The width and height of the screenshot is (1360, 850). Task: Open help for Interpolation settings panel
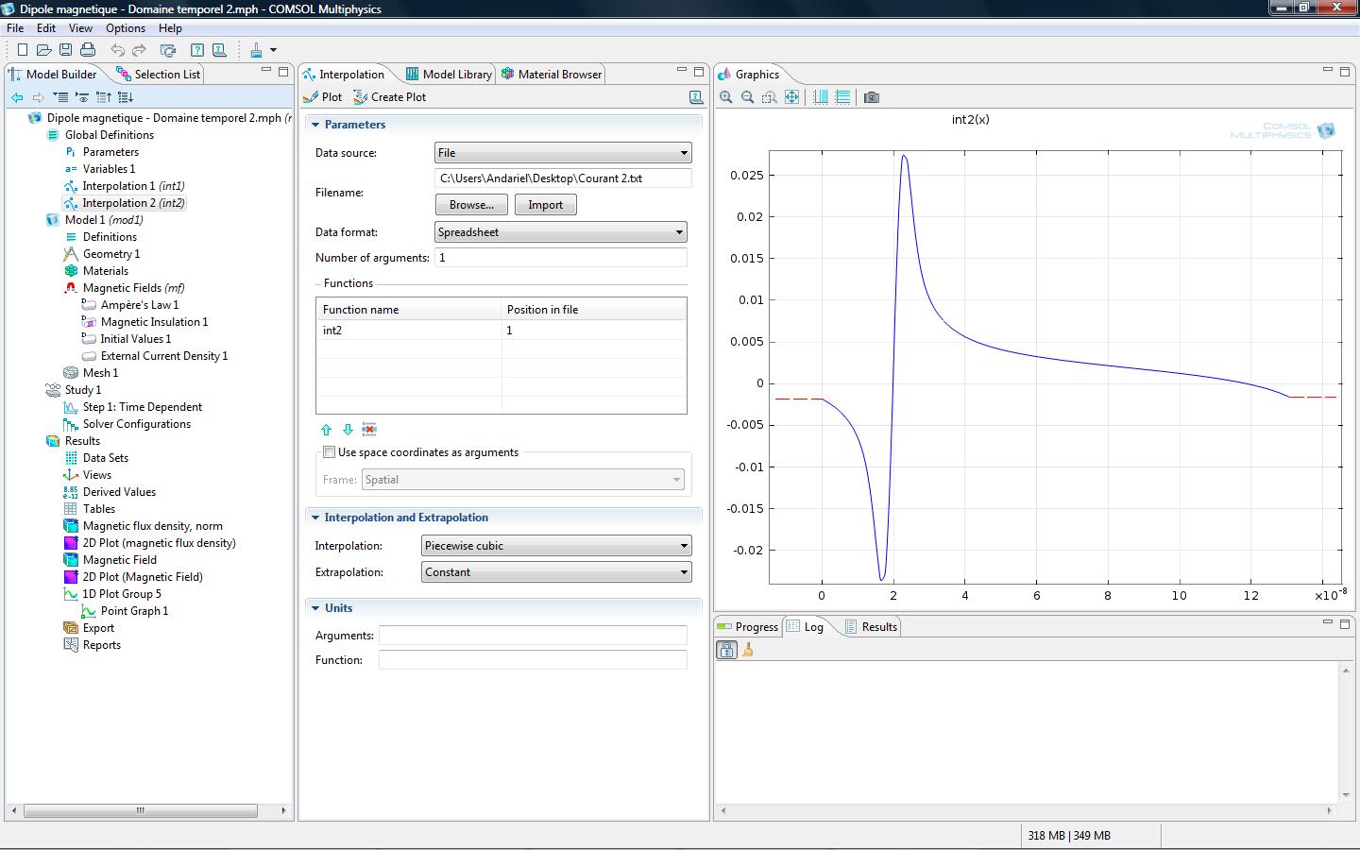696,97
